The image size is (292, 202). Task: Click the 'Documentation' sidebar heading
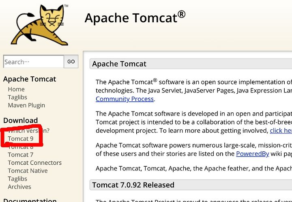coord(30,200)
